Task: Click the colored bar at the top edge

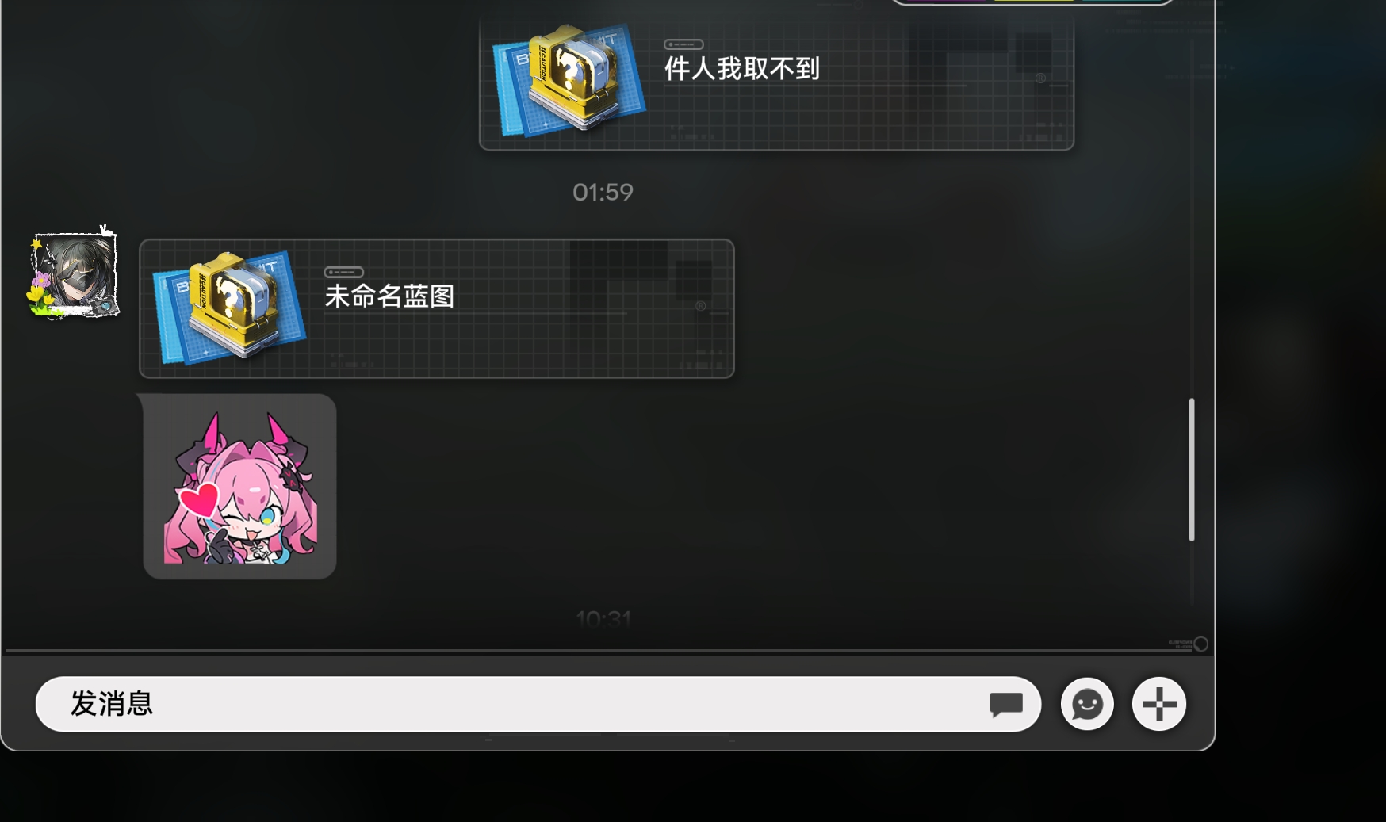Action: pos(1032,2)
